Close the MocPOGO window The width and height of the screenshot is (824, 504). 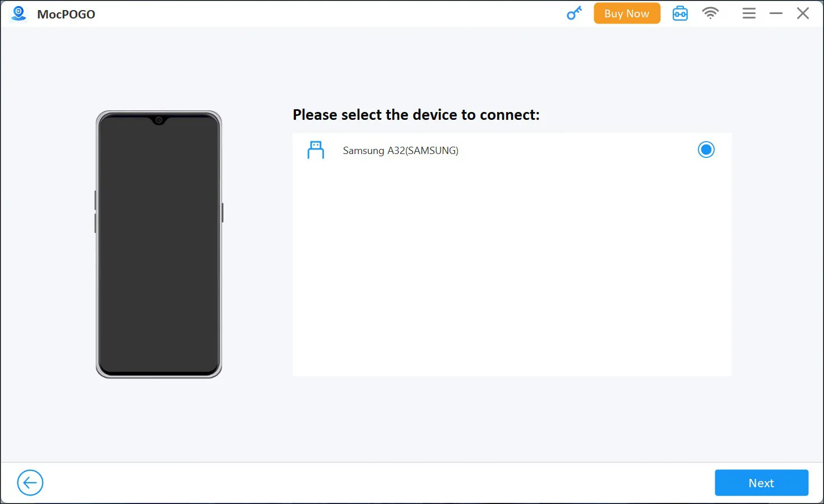click(803, 13)
